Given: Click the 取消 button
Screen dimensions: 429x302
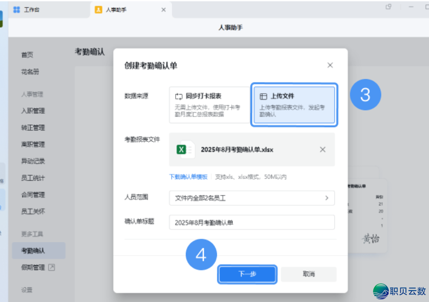Looking at the screenshot, I should coord(309,274).
